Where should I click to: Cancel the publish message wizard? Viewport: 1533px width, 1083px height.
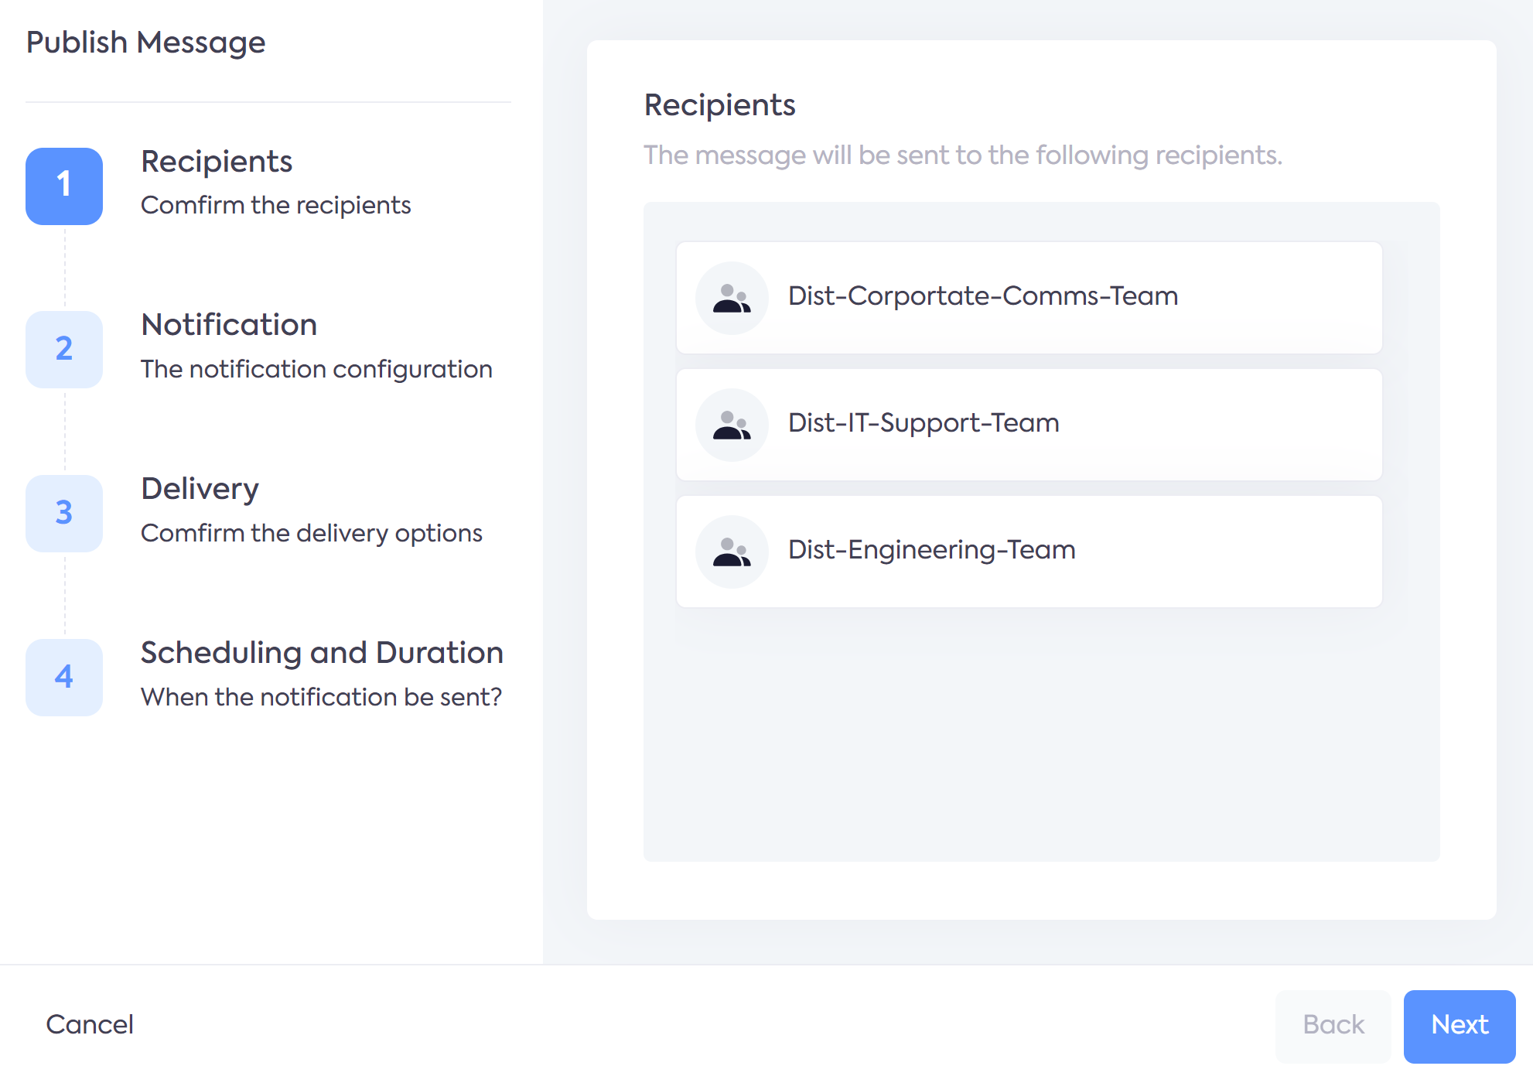(x=90, y=1025)
